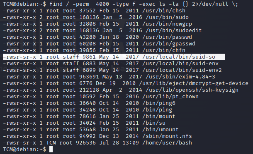Click the /usr/bin/gpasswd path

[x=169, y=44]
